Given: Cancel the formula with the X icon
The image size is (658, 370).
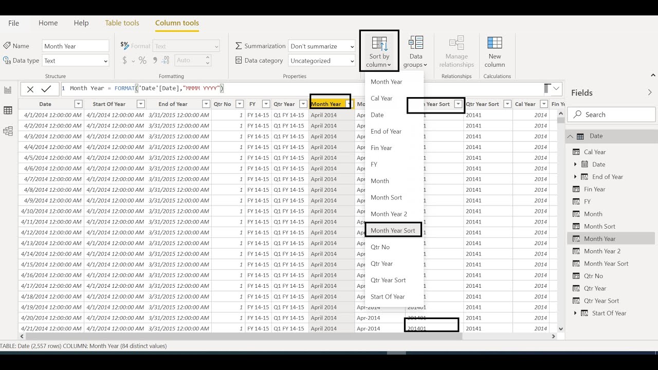Looking at the screenshot, I should [x=30, y=89].
